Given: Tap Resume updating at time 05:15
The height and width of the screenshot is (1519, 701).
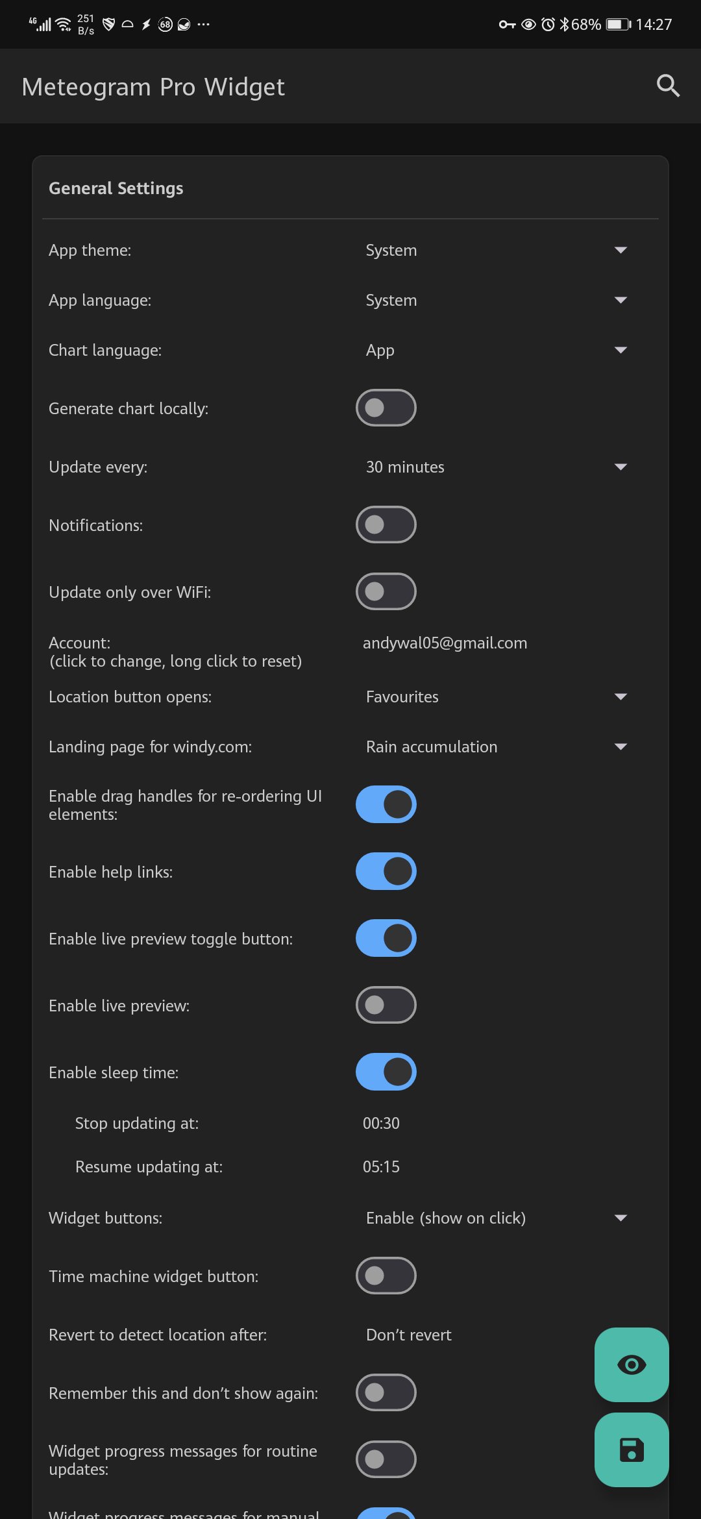Looking at the screenshot, I should pyautogui.click(x=381, y=1167).
